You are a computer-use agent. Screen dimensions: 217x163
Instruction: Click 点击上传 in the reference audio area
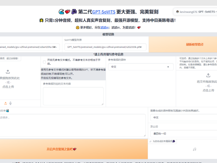point(8,87)
